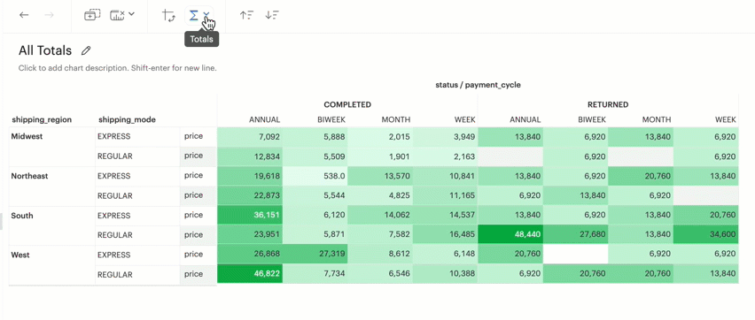Click WEEK header under RETURNED
Image resolution: width=755 pixels, height=320 pixels.
point(726,119)
